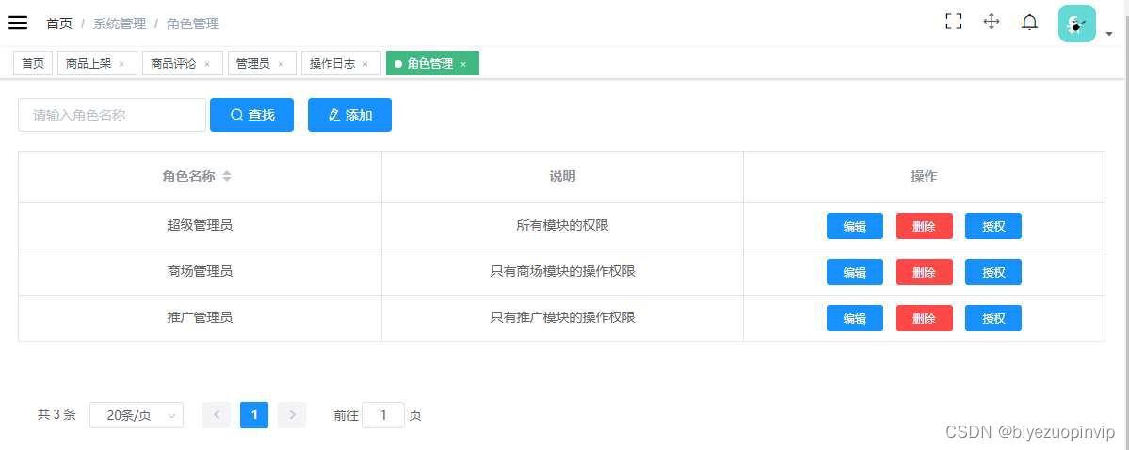The width and height of the screenshot is (1129, 450).
Task: Go to 首页 in the breadcrumb
Action: (x=59, y=24)
